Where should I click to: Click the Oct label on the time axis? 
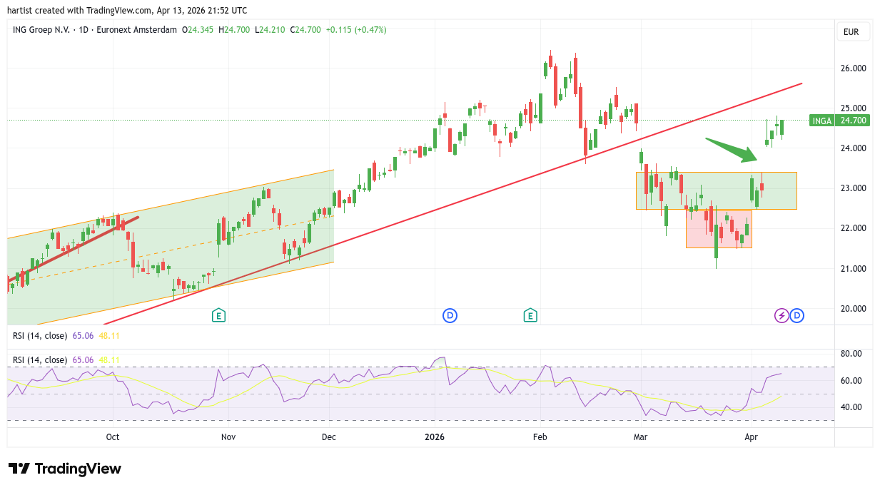(112, 437)
